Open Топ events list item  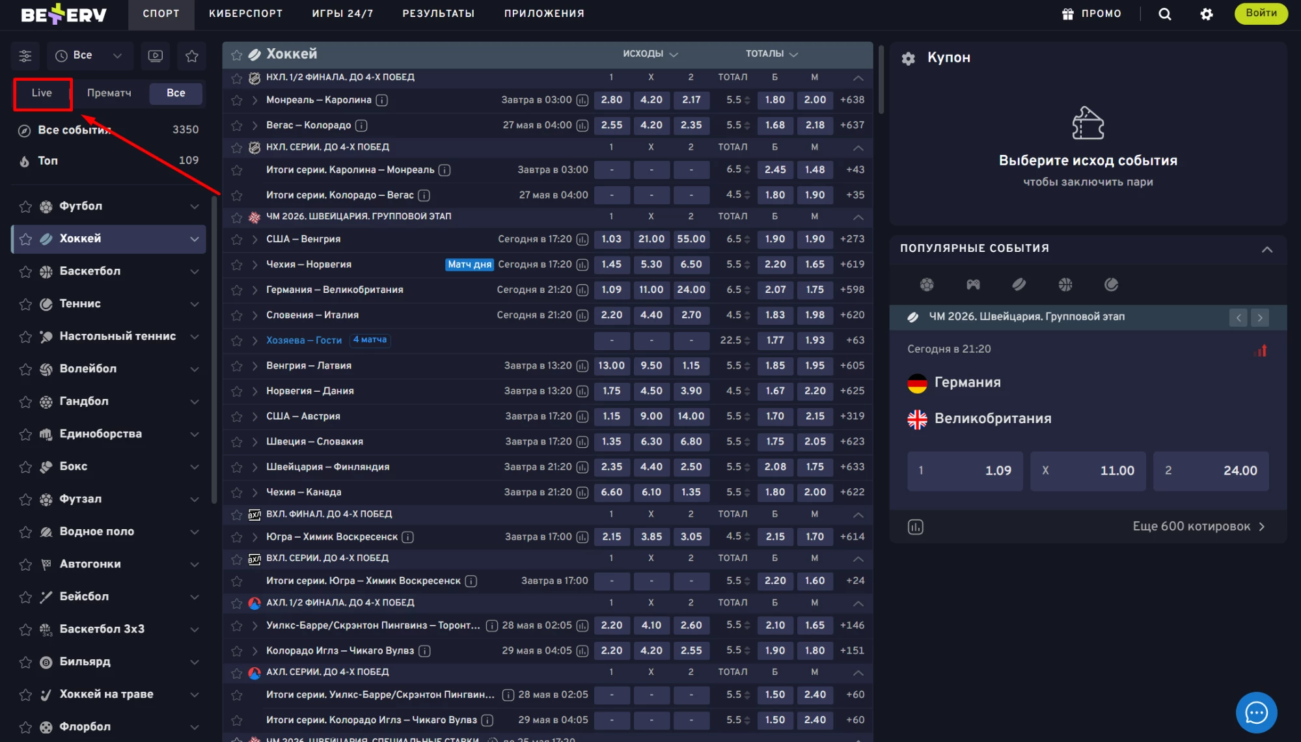coord(109,161)
